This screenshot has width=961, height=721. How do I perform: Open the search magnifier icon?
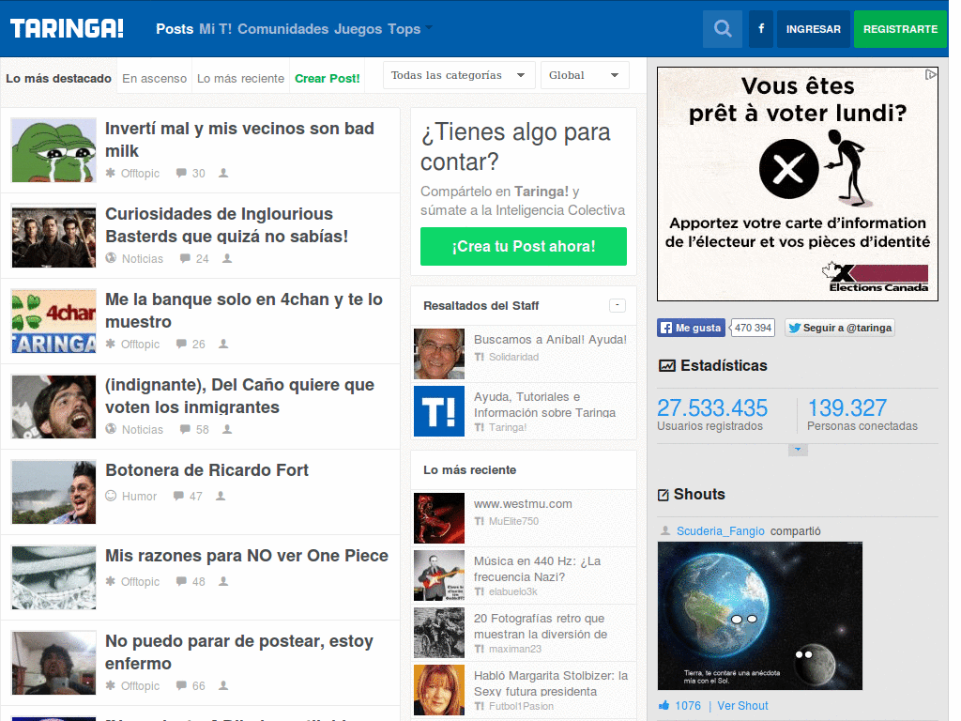pos(723,29)
